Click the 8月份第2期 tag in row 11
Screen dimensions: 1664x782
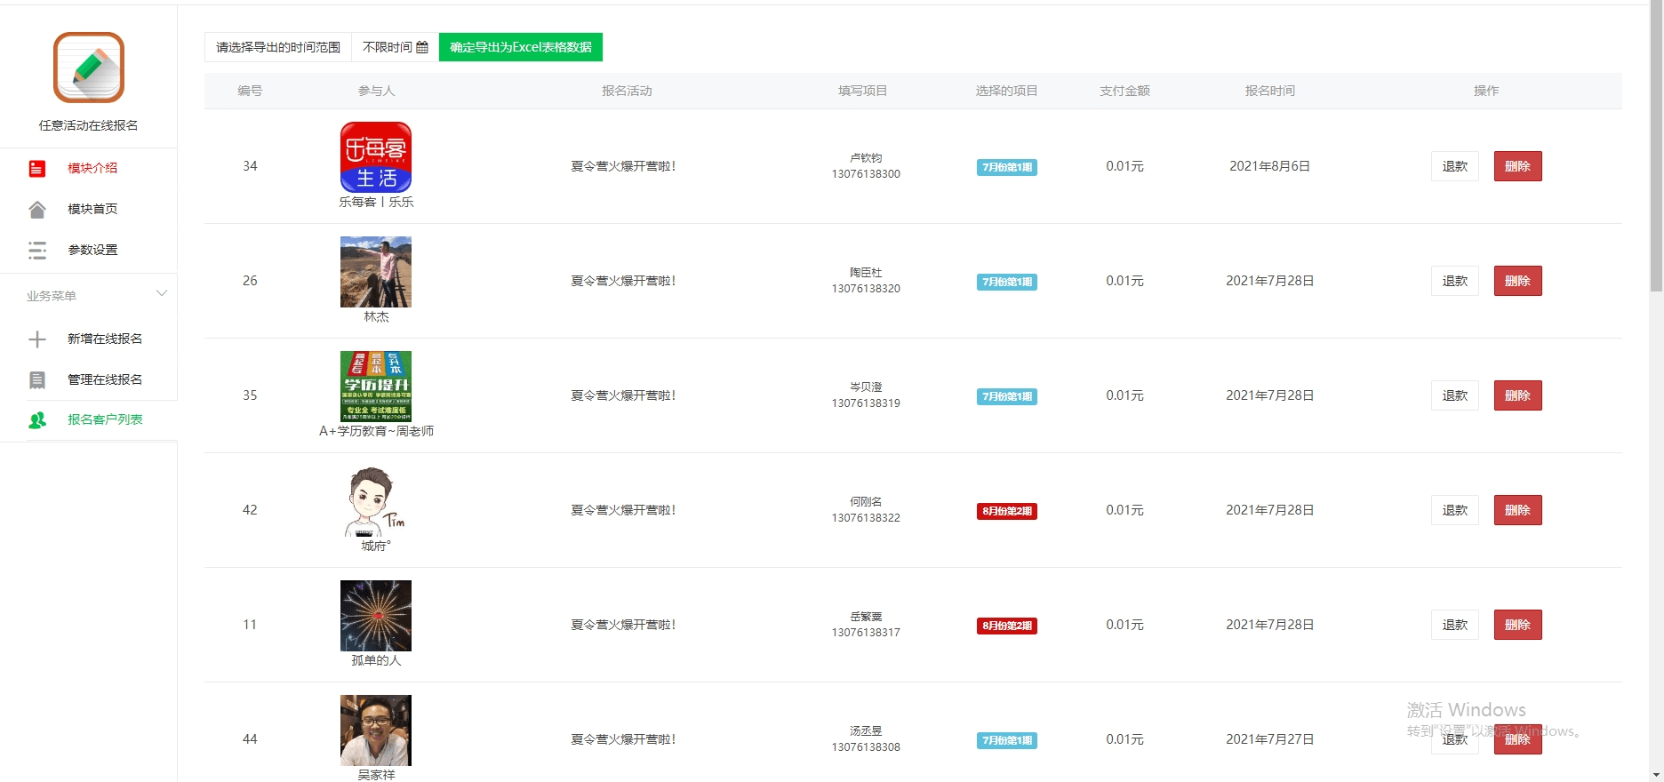click(1006, 626)
